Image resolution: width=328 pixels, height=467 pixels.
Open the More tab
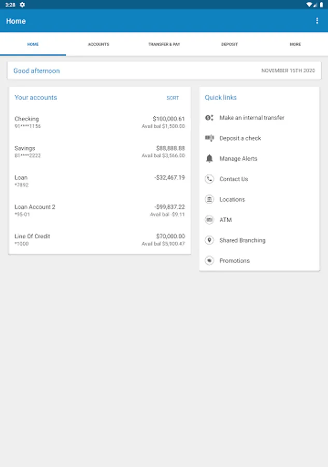pos(295,44)
